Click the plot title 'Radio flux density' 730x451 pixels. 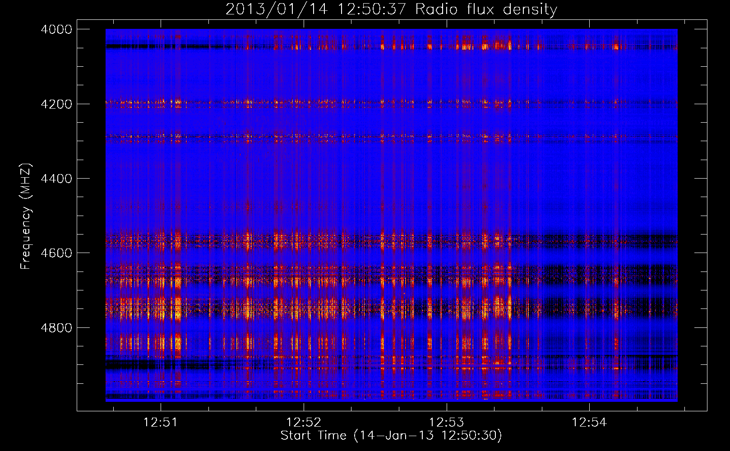[486, 9]
